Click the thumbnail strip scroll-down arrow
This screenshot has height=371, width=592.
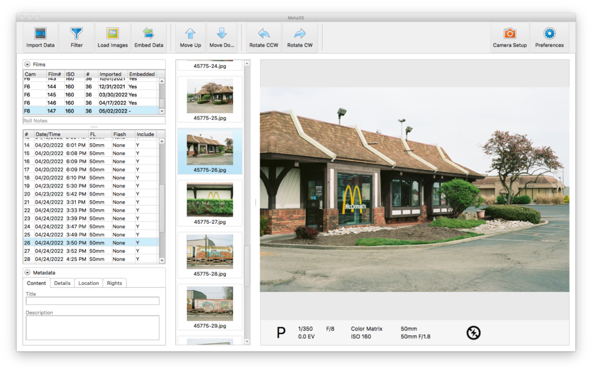(x=247, y=342)
